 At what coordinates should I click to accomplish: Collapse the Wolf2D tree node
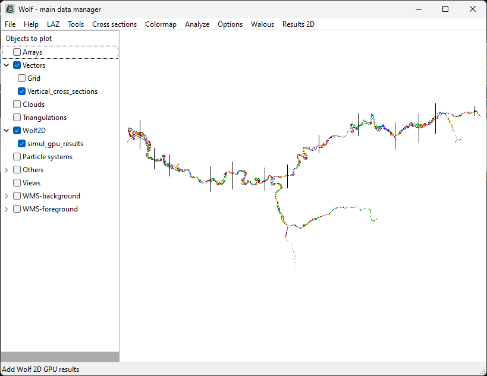tap(7, 131)
